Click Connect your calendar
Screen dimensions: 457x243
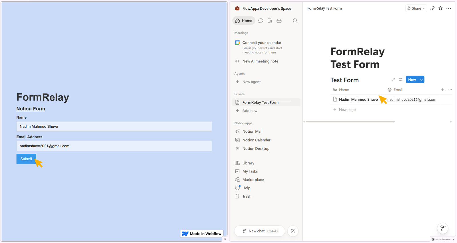coord(262,42)
